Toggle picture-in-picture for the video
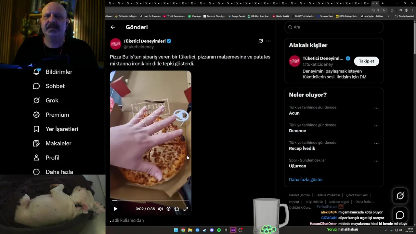The image size is (416, 234). point(177,209)
